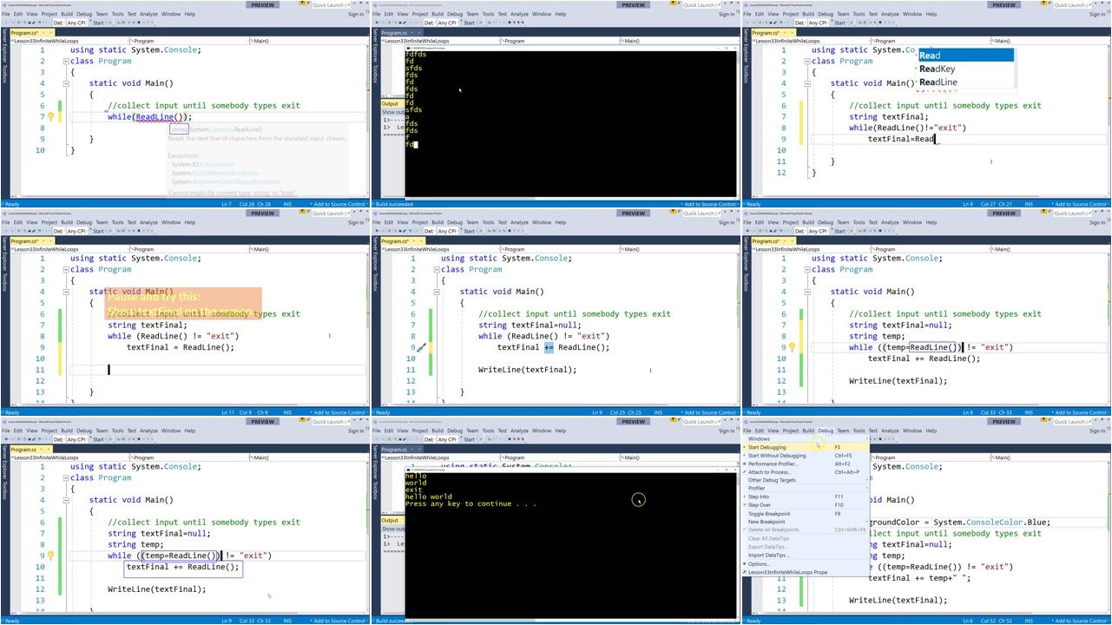The image size is (1112, 625).
Task: Select ReadKey in the autocomplete list
Action: click(965, 69)
